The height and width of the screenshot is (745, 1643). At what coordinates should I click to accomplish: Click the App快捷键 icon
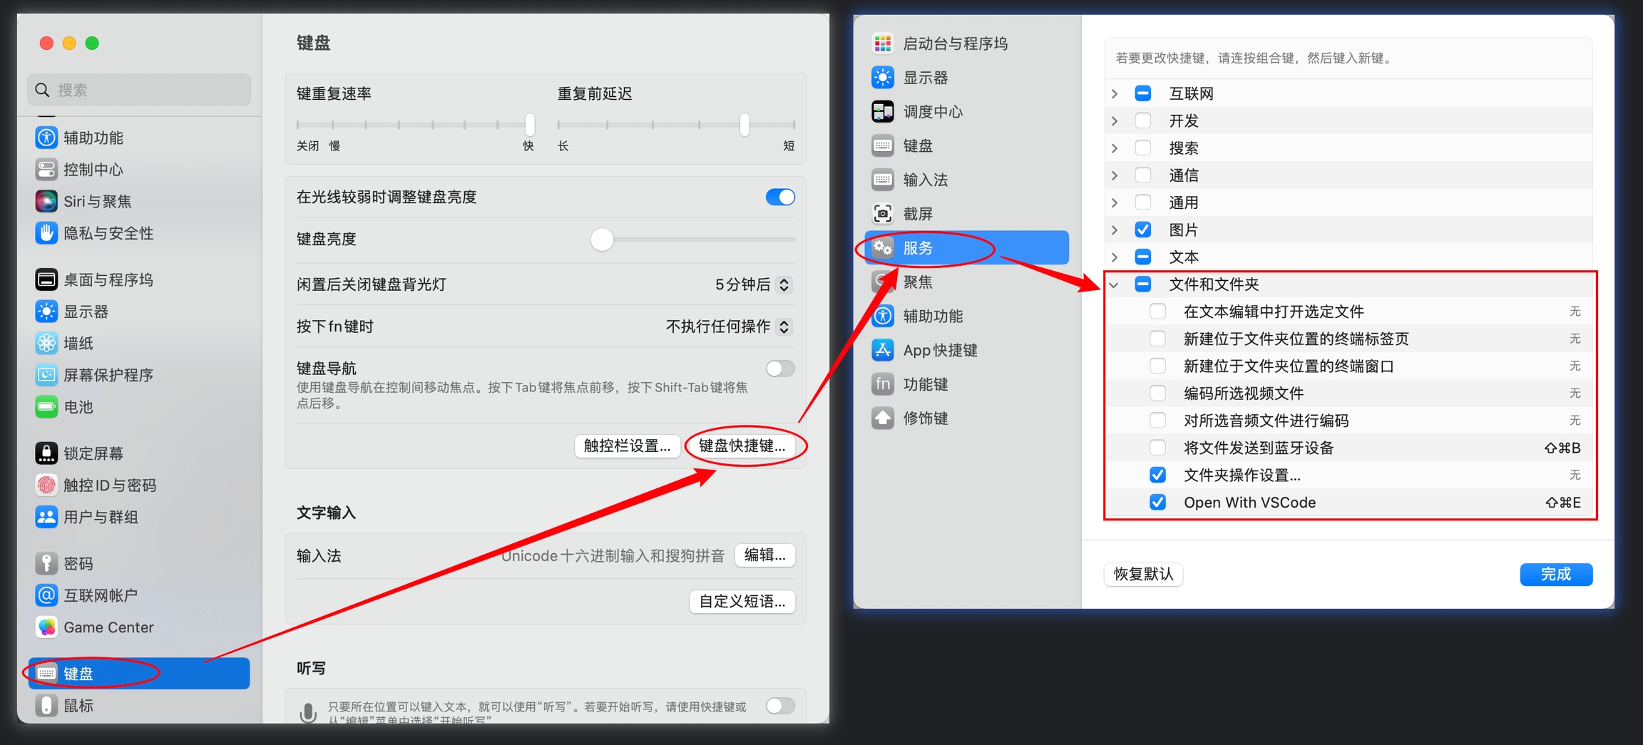[883, 350]
